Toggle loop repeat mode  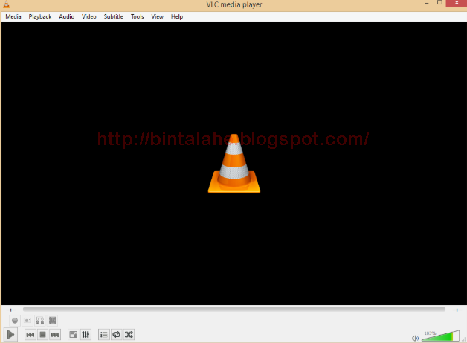click(x=117, y=335)
